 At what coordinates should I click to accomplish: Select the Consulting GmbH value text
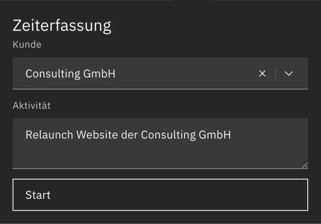click(x=70, y=74)
